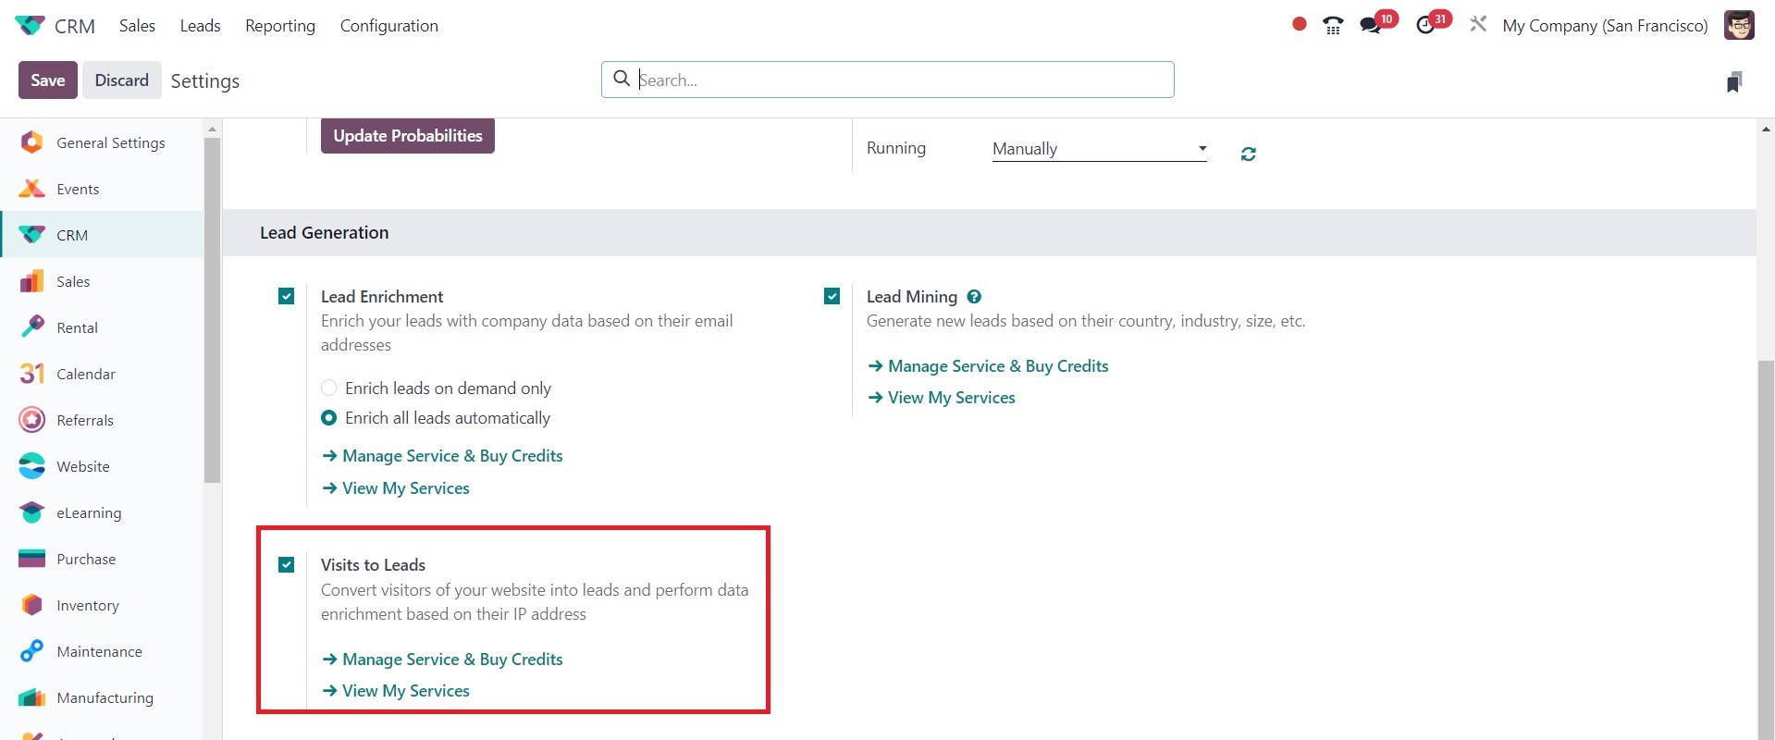Open the messages conversation icon
Image resolution: width=1775 pixels, height=740 pixels.
click(1370, 25)
